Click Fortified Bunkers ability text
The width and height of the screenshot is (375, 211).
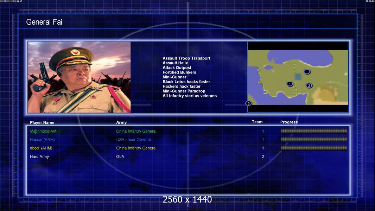point(179,72)
